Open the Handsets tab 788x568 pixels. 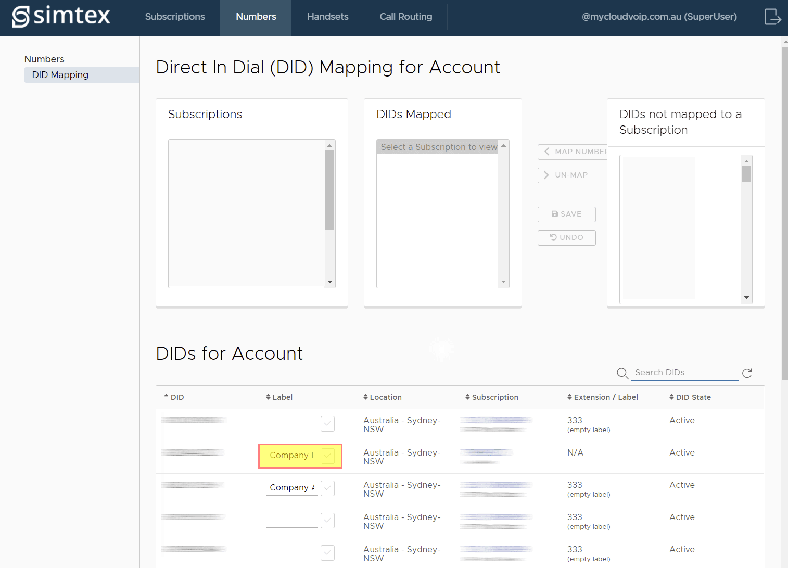[x=327, y=17]
